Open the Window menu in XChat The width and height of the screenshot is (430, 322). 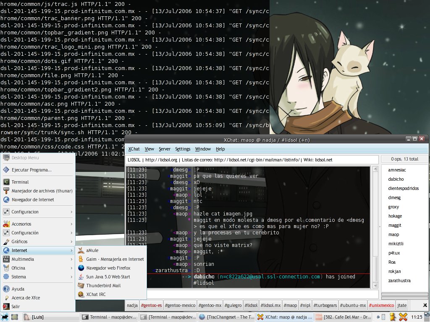(x=203, y=149)
